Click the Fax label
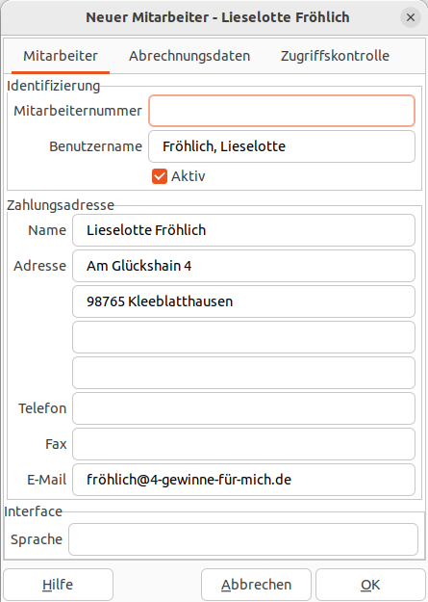 click(56, 444)
